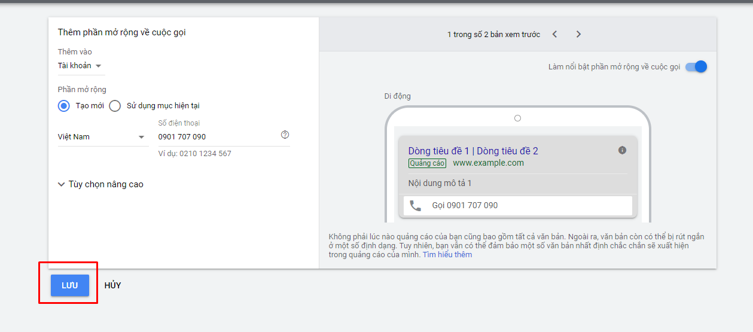The height and width of the screenshot is (332, 753).
Task: Open the Tài khoản dropdown
Action: 80,66
